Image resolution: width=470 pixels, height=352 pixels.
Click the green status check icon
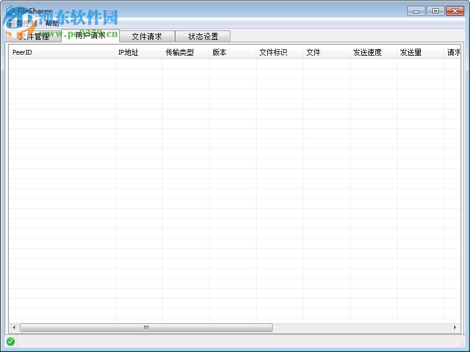9,342
